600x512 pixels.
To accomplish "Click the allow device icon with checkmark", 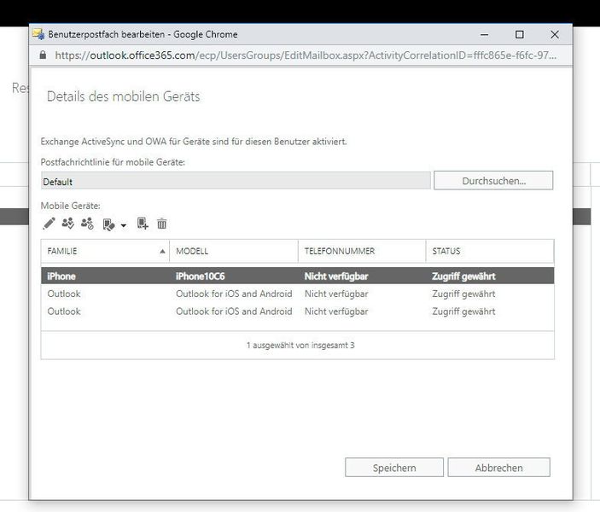I will [68, 223].
